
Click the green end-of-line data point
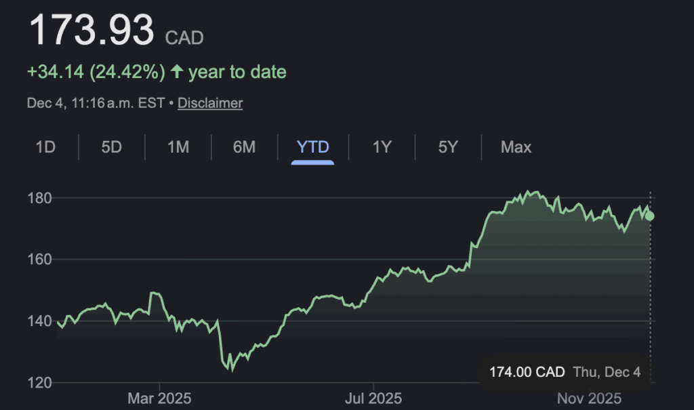tap(650, 216)
